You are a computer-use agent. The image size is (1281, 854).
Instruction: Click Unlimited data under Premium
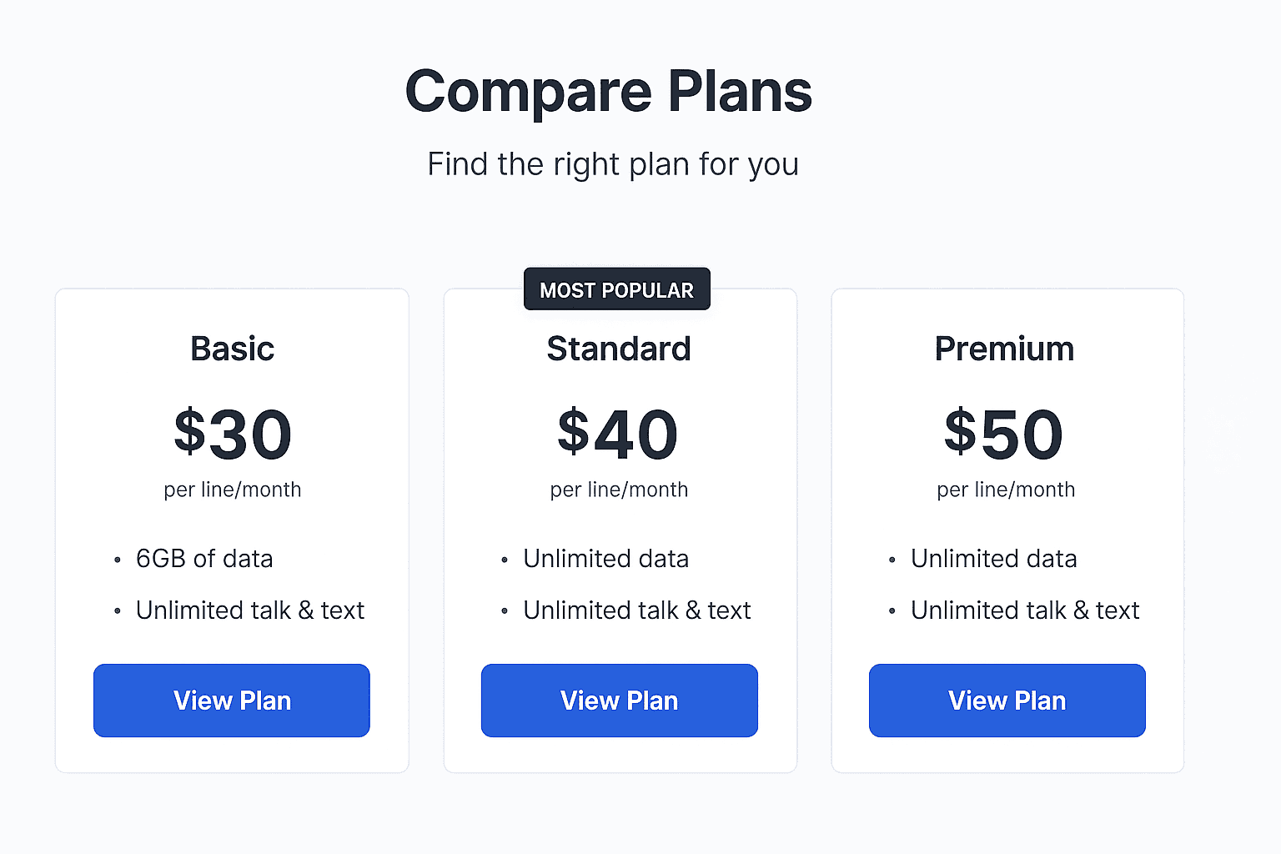993,559
